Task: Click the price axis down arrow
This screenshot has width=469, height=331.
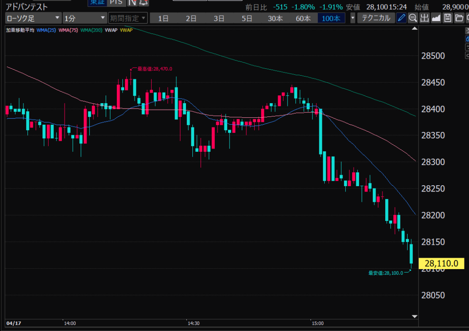Action: coord(414,317)
